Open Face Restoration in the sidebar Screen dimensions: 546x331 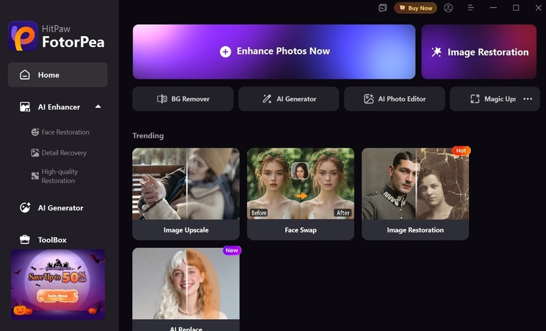coord(60,132)
